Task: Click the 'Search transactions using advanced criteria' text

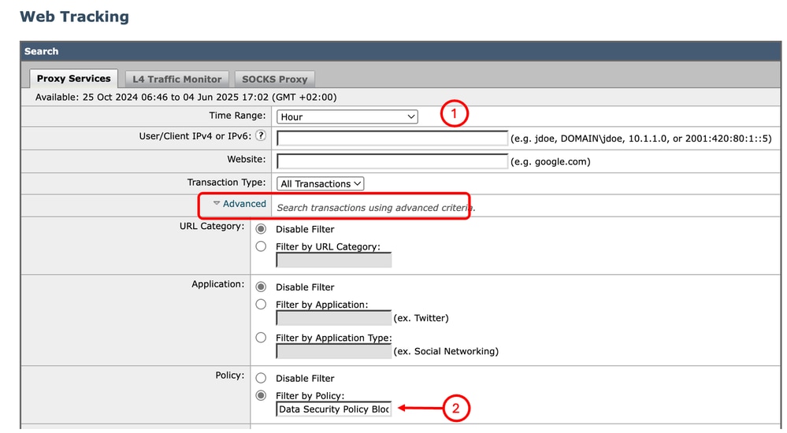Action: point(376,208)
